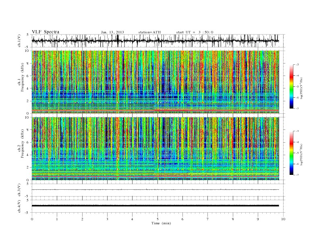The width and height of the screenshot is (319, 246).
Task: Click the ch.2 "Frequency (kHz)" axis label
Action: point(23,143)
